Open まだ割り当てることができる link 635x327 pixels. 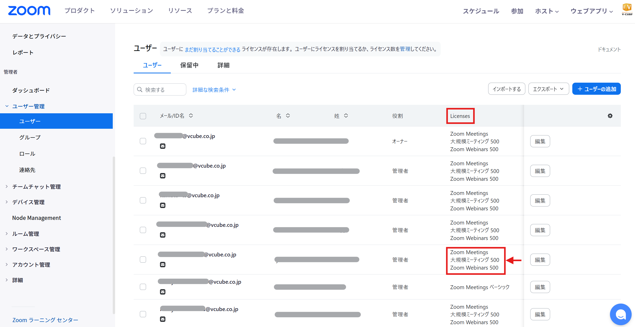point(213,49)
